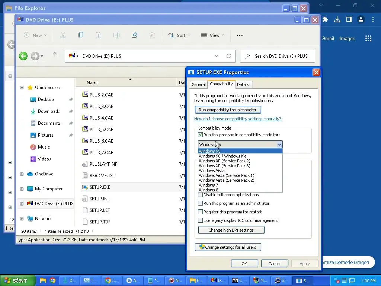Click the Rename icon in toolbar

(116, 35)
